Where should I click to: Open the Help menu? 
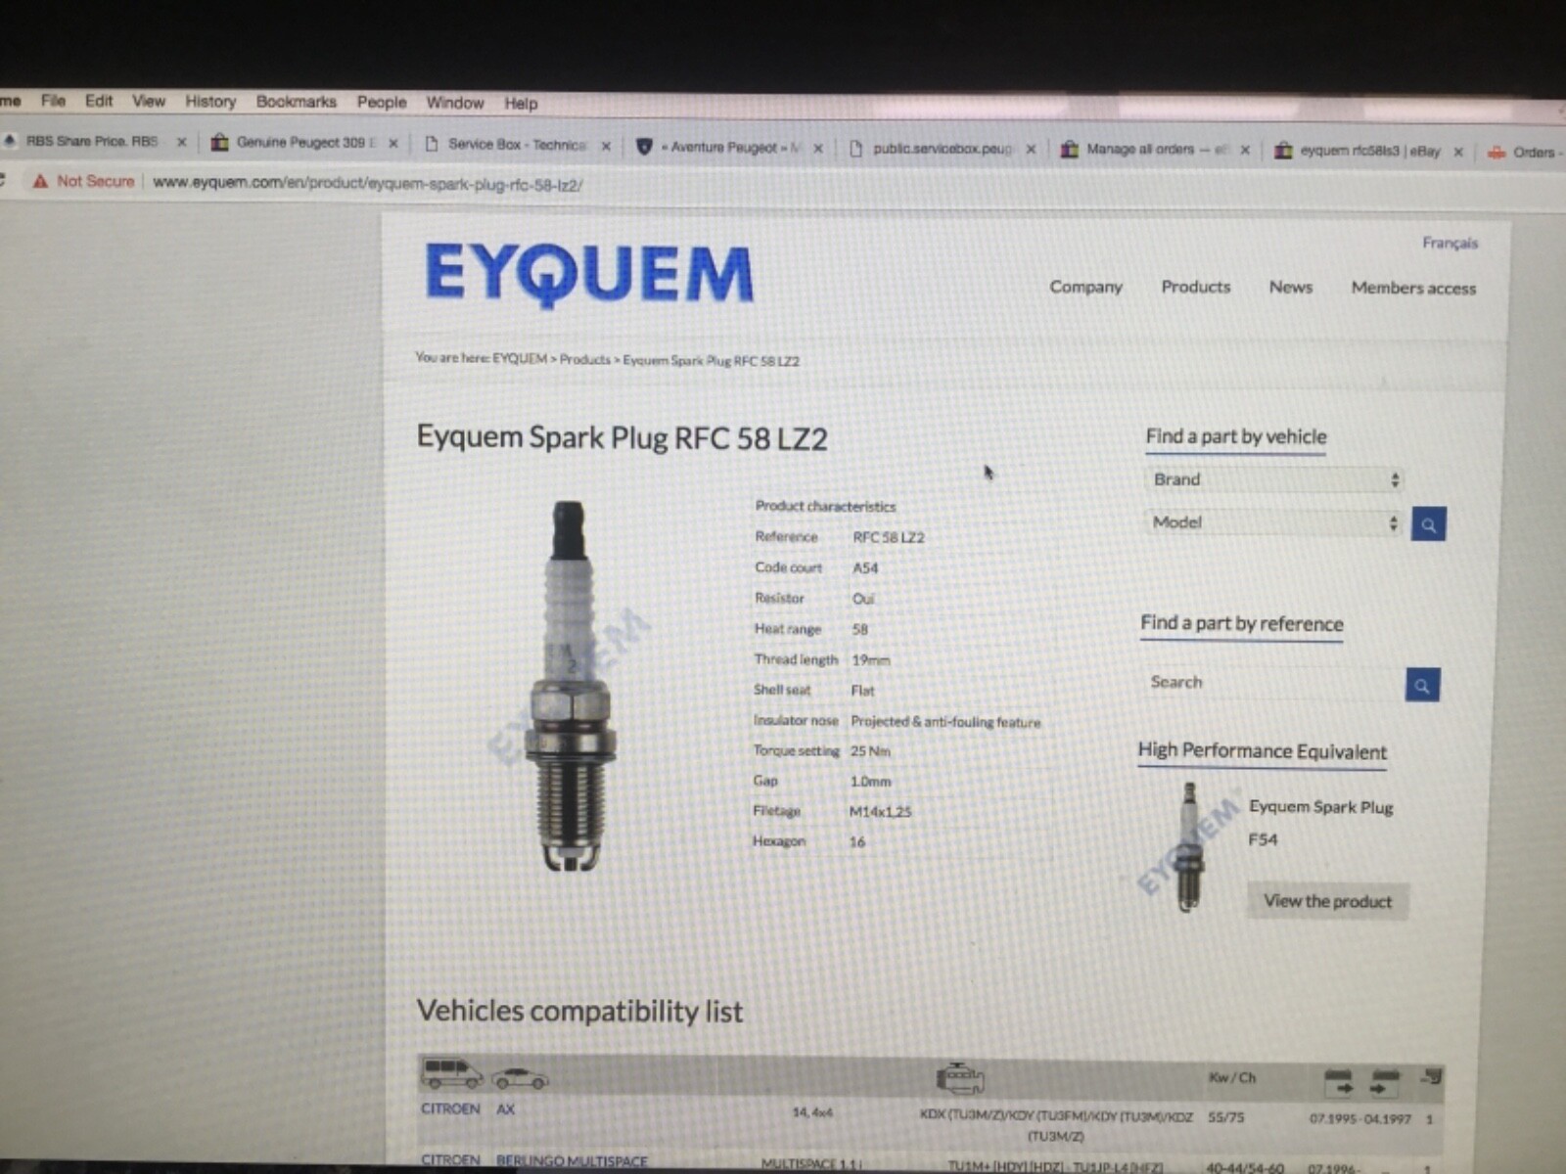pos(521,103)
